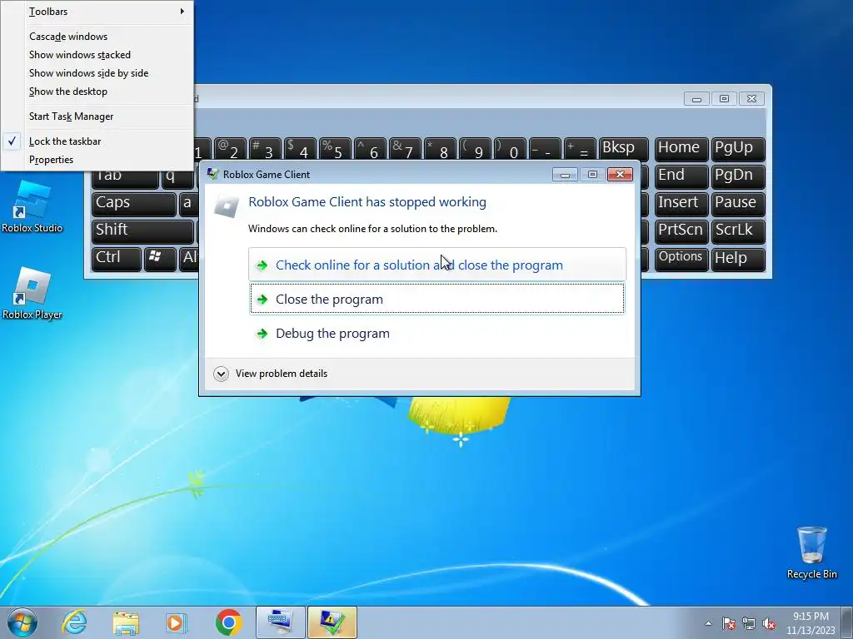853x639 pixels.
Task: Click Close the program option
Action: 436,299
